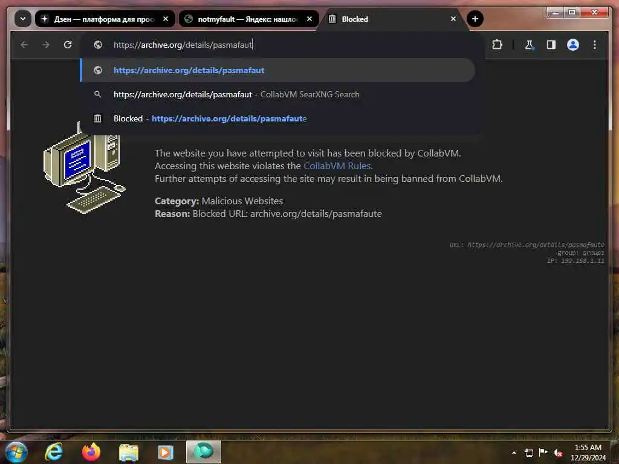Click the IP: 192.168.1.11 text
The image size is (619, 464).
point(575,261)
